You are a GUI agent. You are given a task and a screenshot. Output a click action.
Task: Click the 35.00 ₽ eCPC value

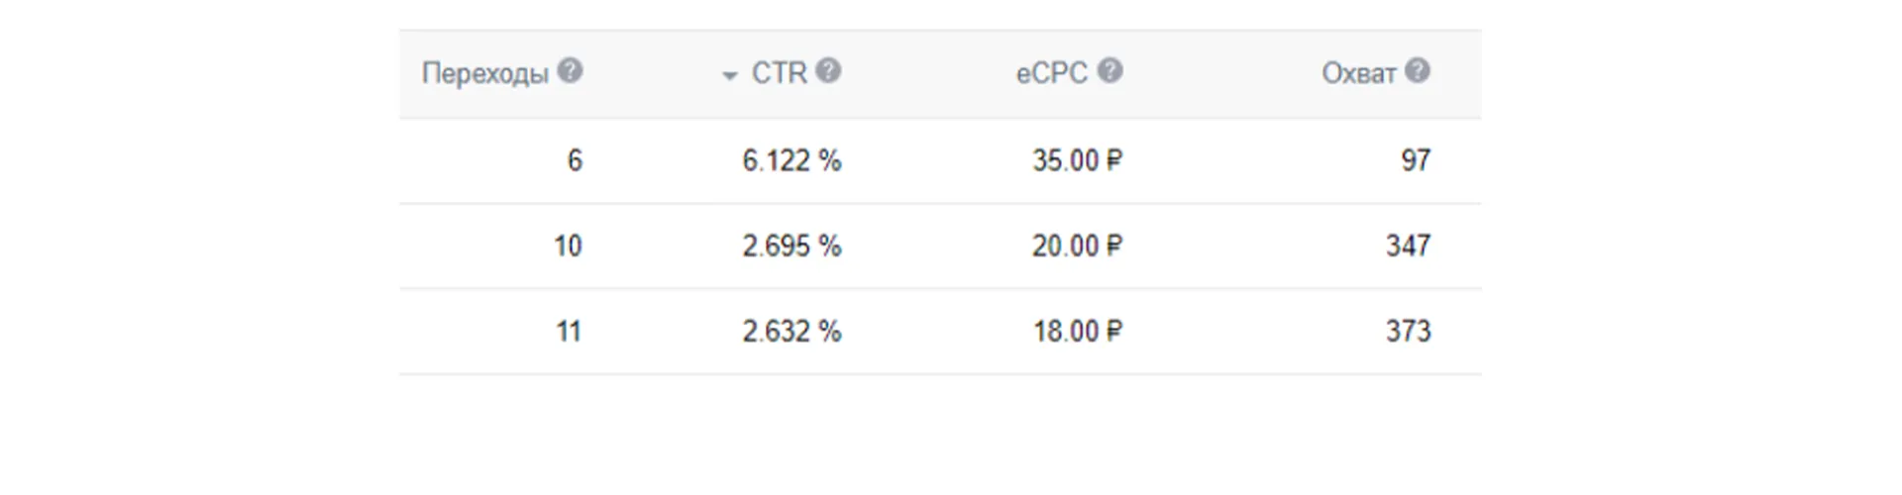click(x=1077, y=160)
